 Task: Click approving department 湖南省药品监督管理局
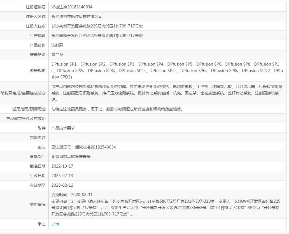[71, 157]
